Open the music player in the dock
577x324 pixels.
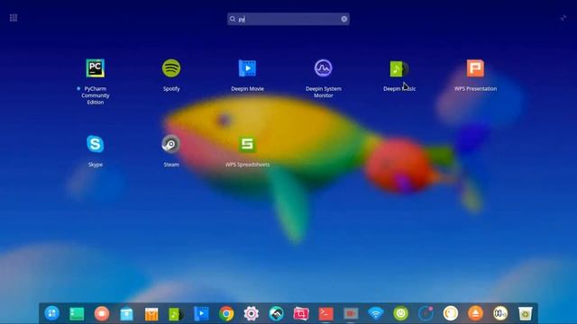[177, 314]
